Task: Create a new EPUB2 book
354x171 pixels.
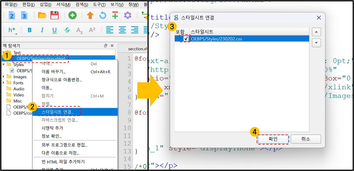Action: (x=12, y=15)
